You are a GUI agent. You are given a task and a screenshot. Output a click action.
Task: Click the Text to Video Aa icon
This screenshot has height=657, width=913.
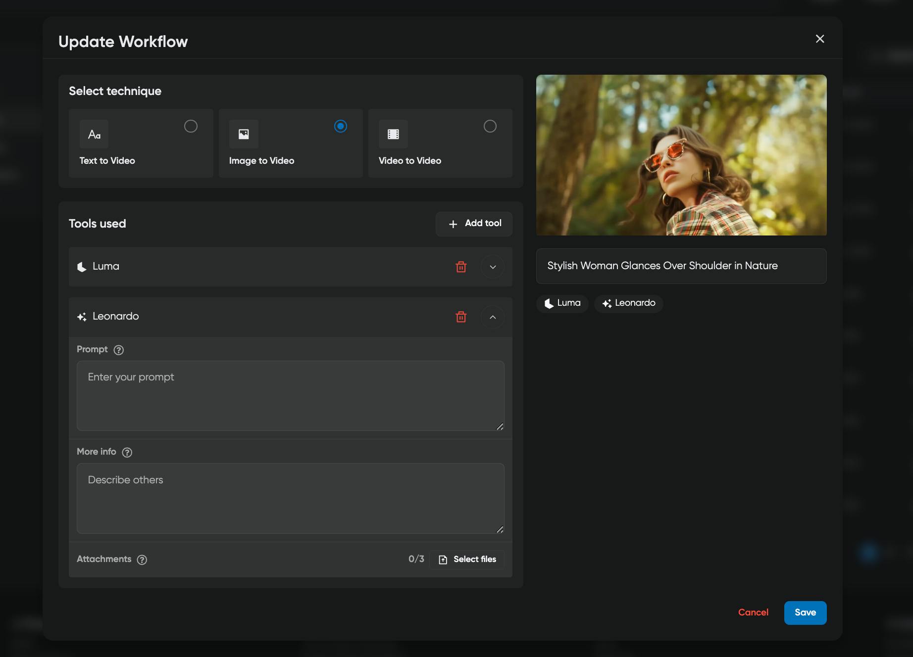94,134
